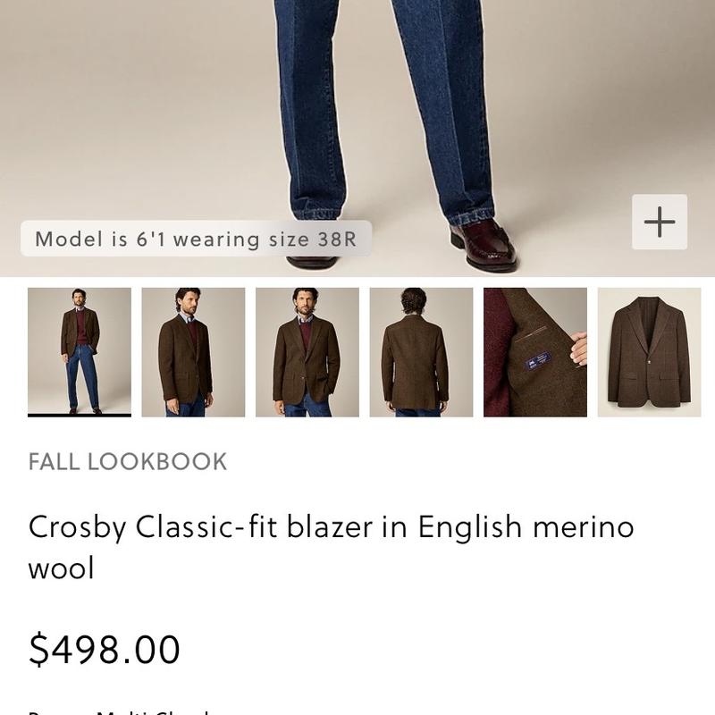
Task: Open the FALL LOOKBOOK link
Action: point(128,461)
